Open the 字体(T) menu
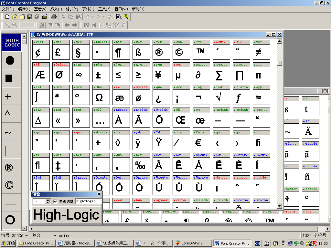Image resolution: width=331 pixels, height=248 pixels. pos(88,9)
